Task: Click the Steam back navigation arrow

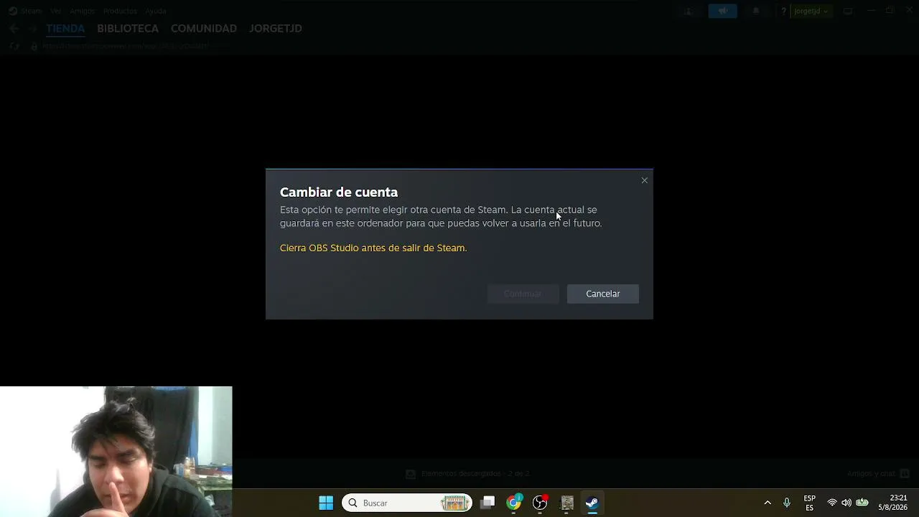Action: pos(14,29)
